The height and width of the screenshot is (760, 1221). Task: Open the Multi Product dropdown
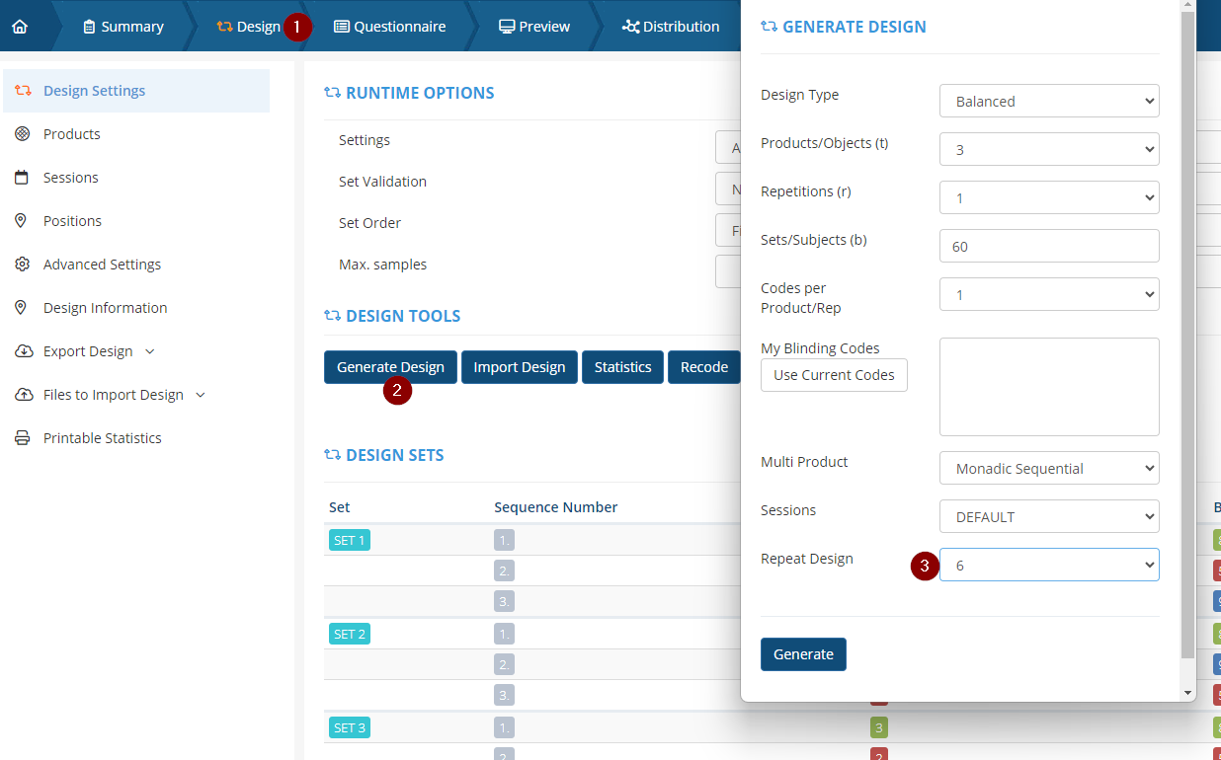[x=1048, y=468]
